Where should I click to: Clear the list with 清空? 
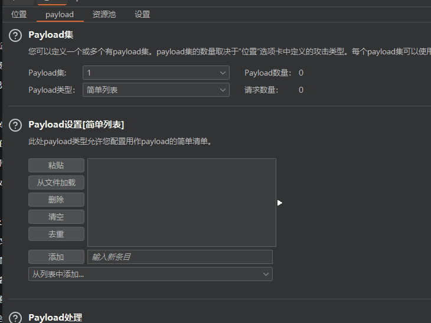click(x=56, y=217)
